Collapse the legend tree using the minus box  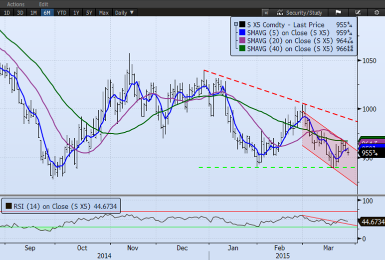[235, 24]
